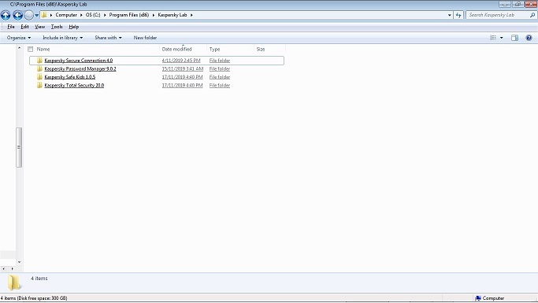This screenshot has height=303, width=538.
Task: Click the large folder icon in details pane
Action: [14, 283]
